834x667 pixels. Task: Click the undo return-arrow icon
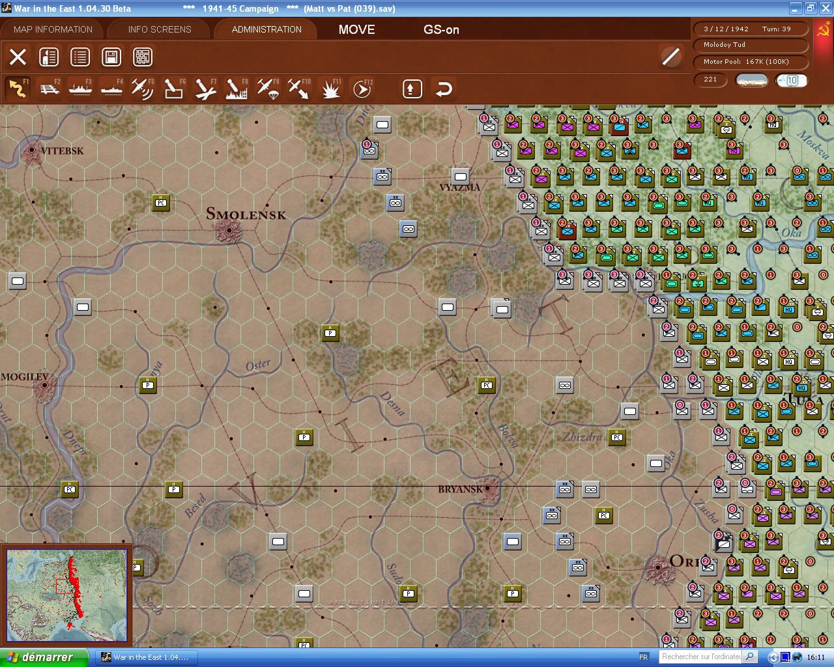tap(444, 89)
